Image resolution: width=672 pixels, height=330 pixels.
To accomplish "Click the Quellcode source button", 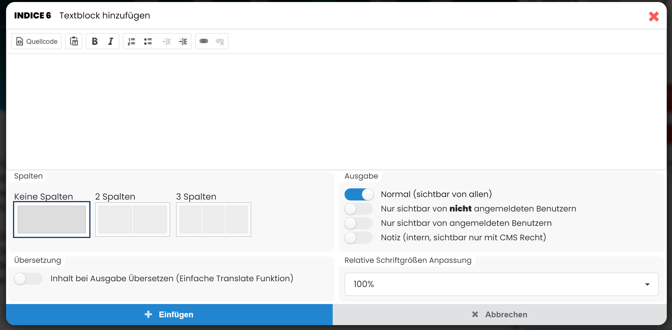I will pyautogui.click(x=36, y=42).
